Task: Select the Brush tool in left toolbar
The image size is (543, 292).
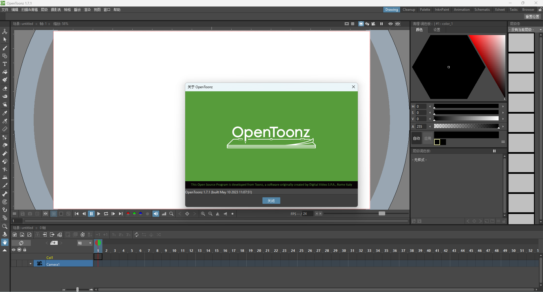Action: click(5, 48)
